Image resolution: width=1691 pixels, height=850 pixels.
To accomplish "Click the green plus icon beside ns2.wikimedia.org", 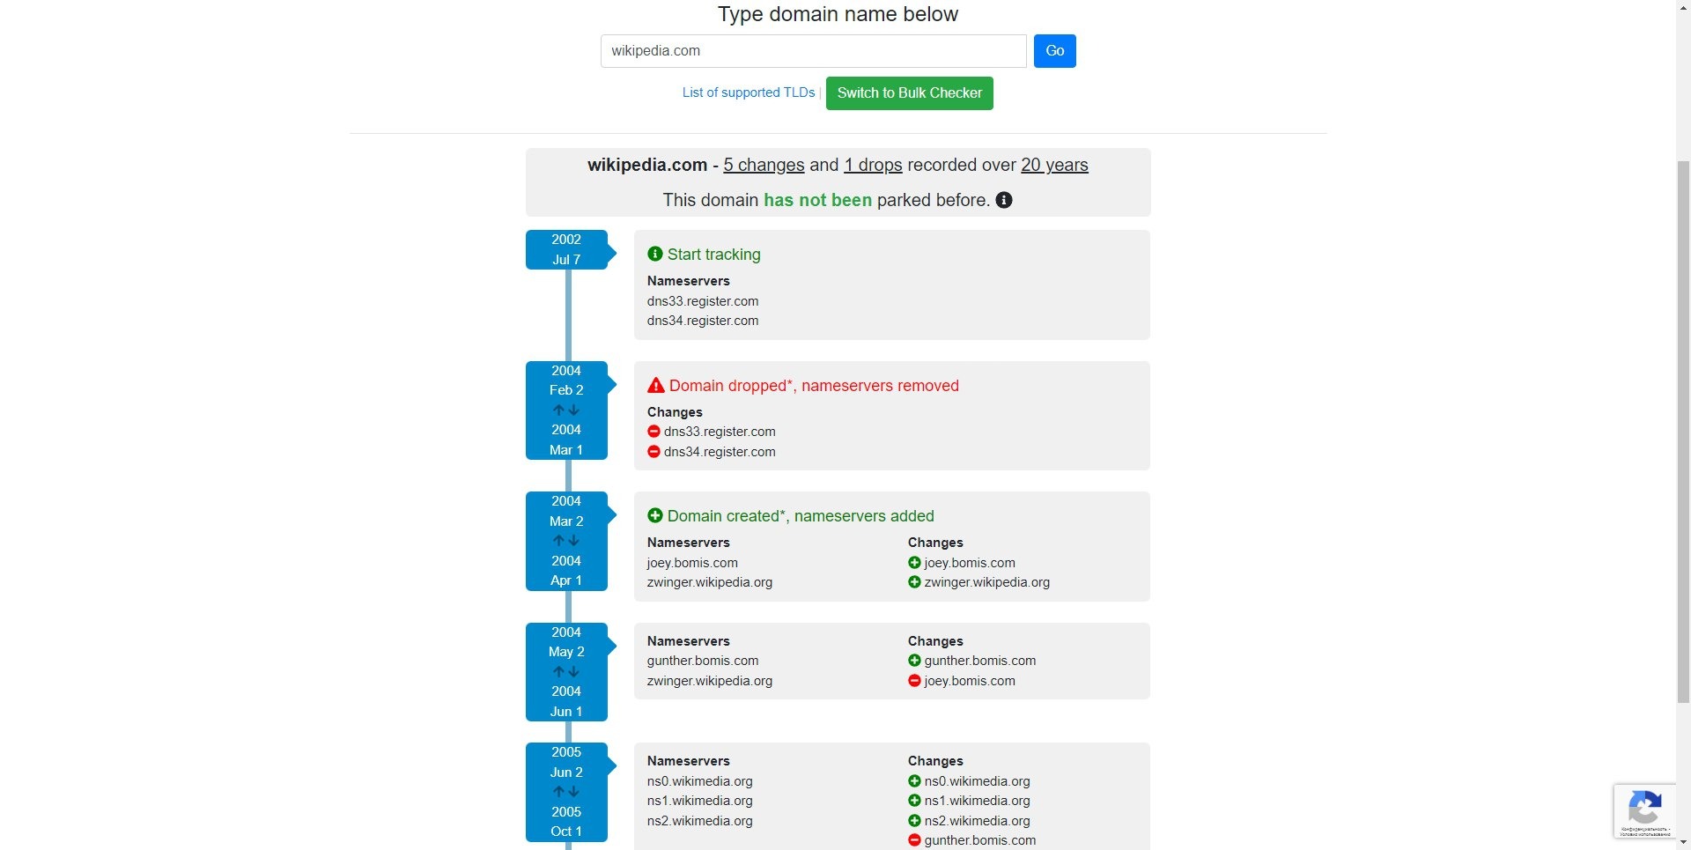I will (914, 821).
